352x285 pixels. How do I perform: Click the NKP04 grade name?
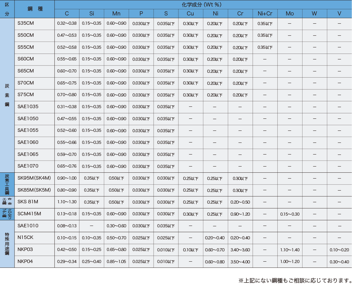[25, 261]
